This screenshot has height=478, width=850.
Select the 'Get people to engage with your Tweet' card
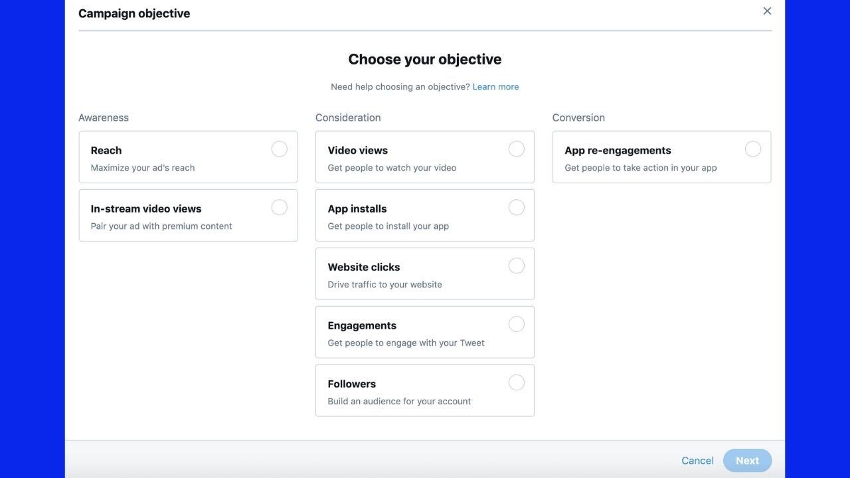click(x=425, y=332)
